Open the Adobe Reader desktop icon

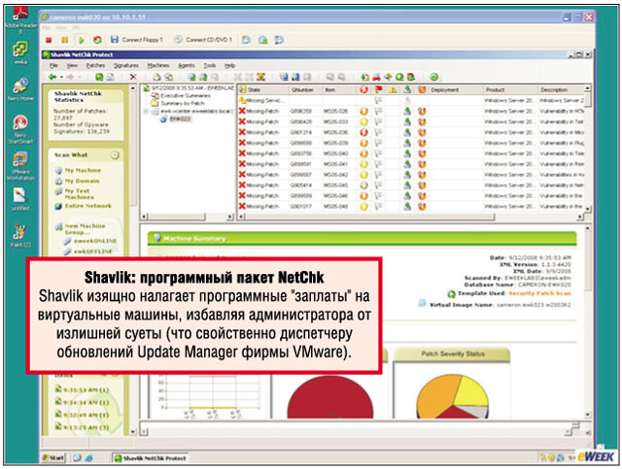[x=20, y=19]
